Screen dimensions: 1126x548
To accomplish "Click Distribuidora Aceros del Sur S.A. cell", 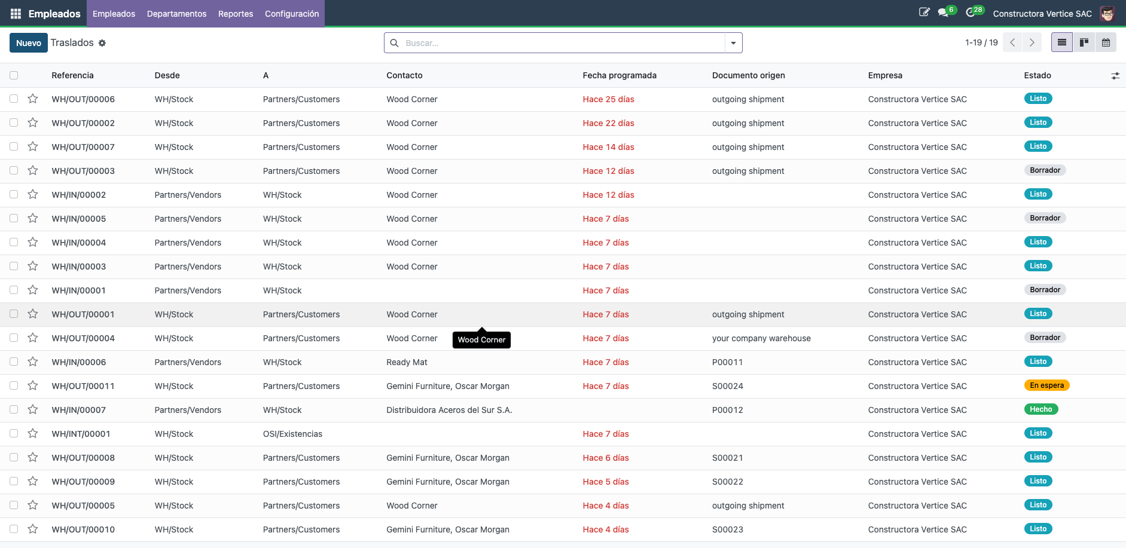I will (449, 410).
